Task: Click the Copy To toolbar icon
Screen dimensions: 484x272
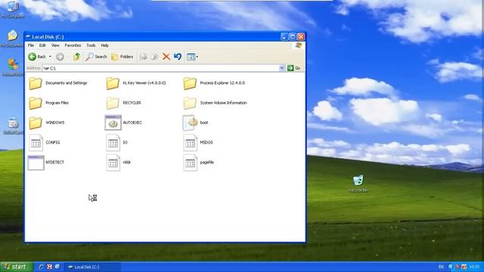Action: [154, 57]
